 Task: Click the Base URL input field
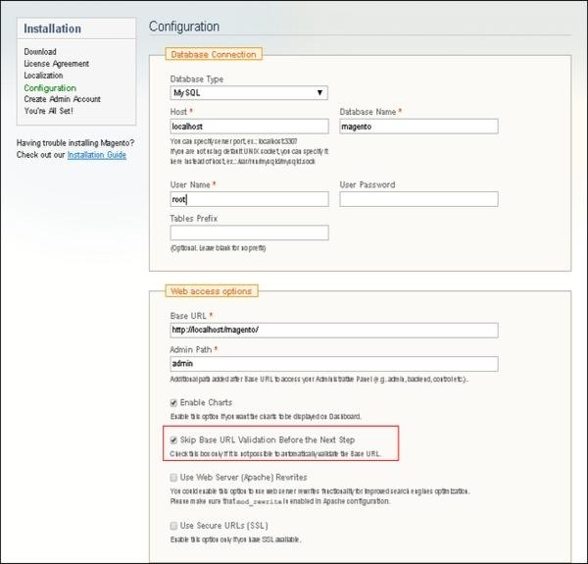(334, 331)
